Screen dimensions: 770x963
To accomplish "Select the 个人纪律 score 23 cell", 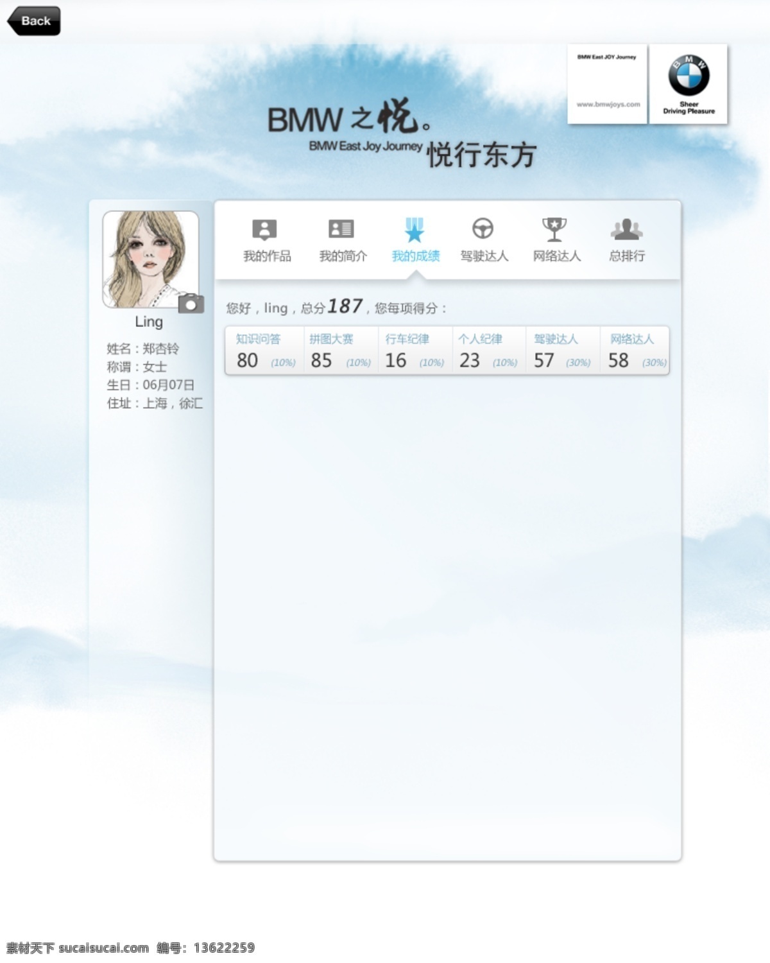I will click(489, 351).
